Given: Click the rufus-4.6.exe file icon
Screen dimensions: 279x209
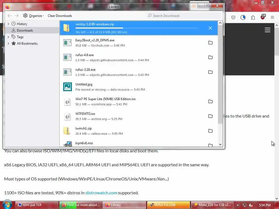Looking at the screenshot, I should pyautogui.click(x=68, y=57).
